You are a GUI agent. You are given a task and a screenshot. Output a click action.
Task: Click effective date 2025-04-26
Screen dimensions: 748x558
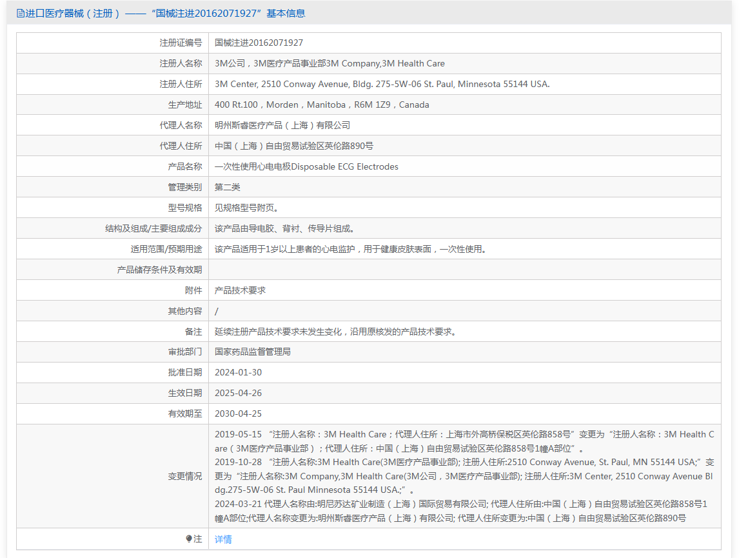tap(238, 393)
